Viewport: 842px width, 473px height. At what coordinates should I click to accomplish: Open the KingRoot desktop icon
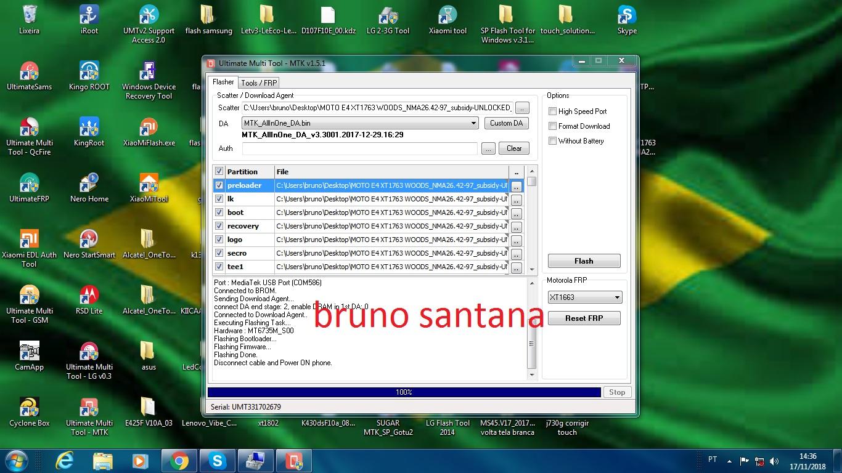(89, 132)
